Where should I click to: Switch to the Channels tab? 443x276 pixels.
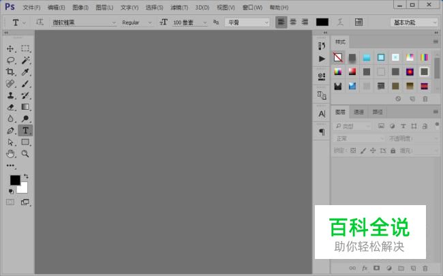[x=358, y=112]
